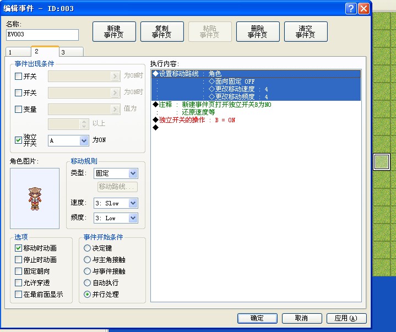The image size is (396, 332).
Task: Enable the 变量 condition checkbox
Action: [x=18, y=109]
